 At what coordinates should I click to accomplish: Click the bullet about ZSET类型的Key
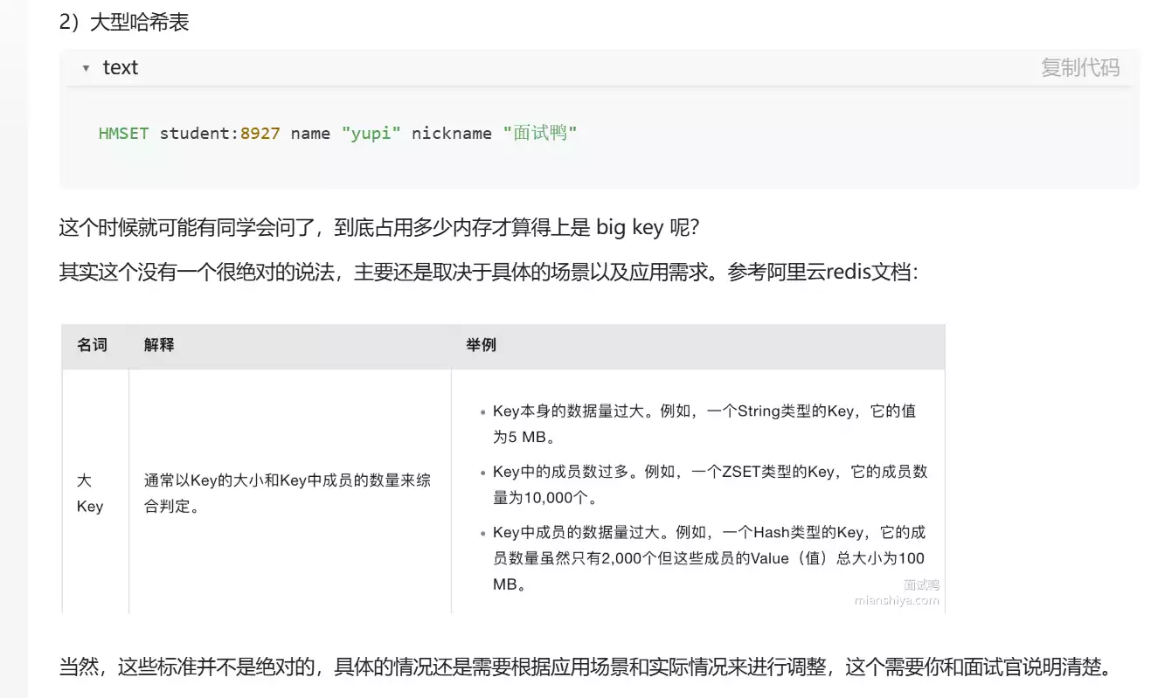click(709, 485)
